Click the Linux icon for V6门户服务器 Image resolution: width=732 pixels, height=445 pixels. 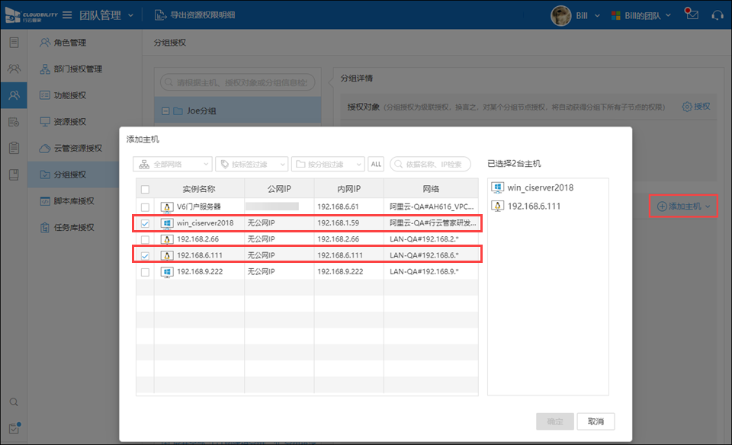(167, 206)
